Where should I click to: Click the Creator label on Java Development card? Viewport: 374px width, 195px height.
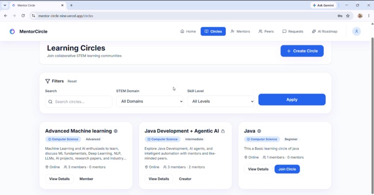click(x=185, y=179)
